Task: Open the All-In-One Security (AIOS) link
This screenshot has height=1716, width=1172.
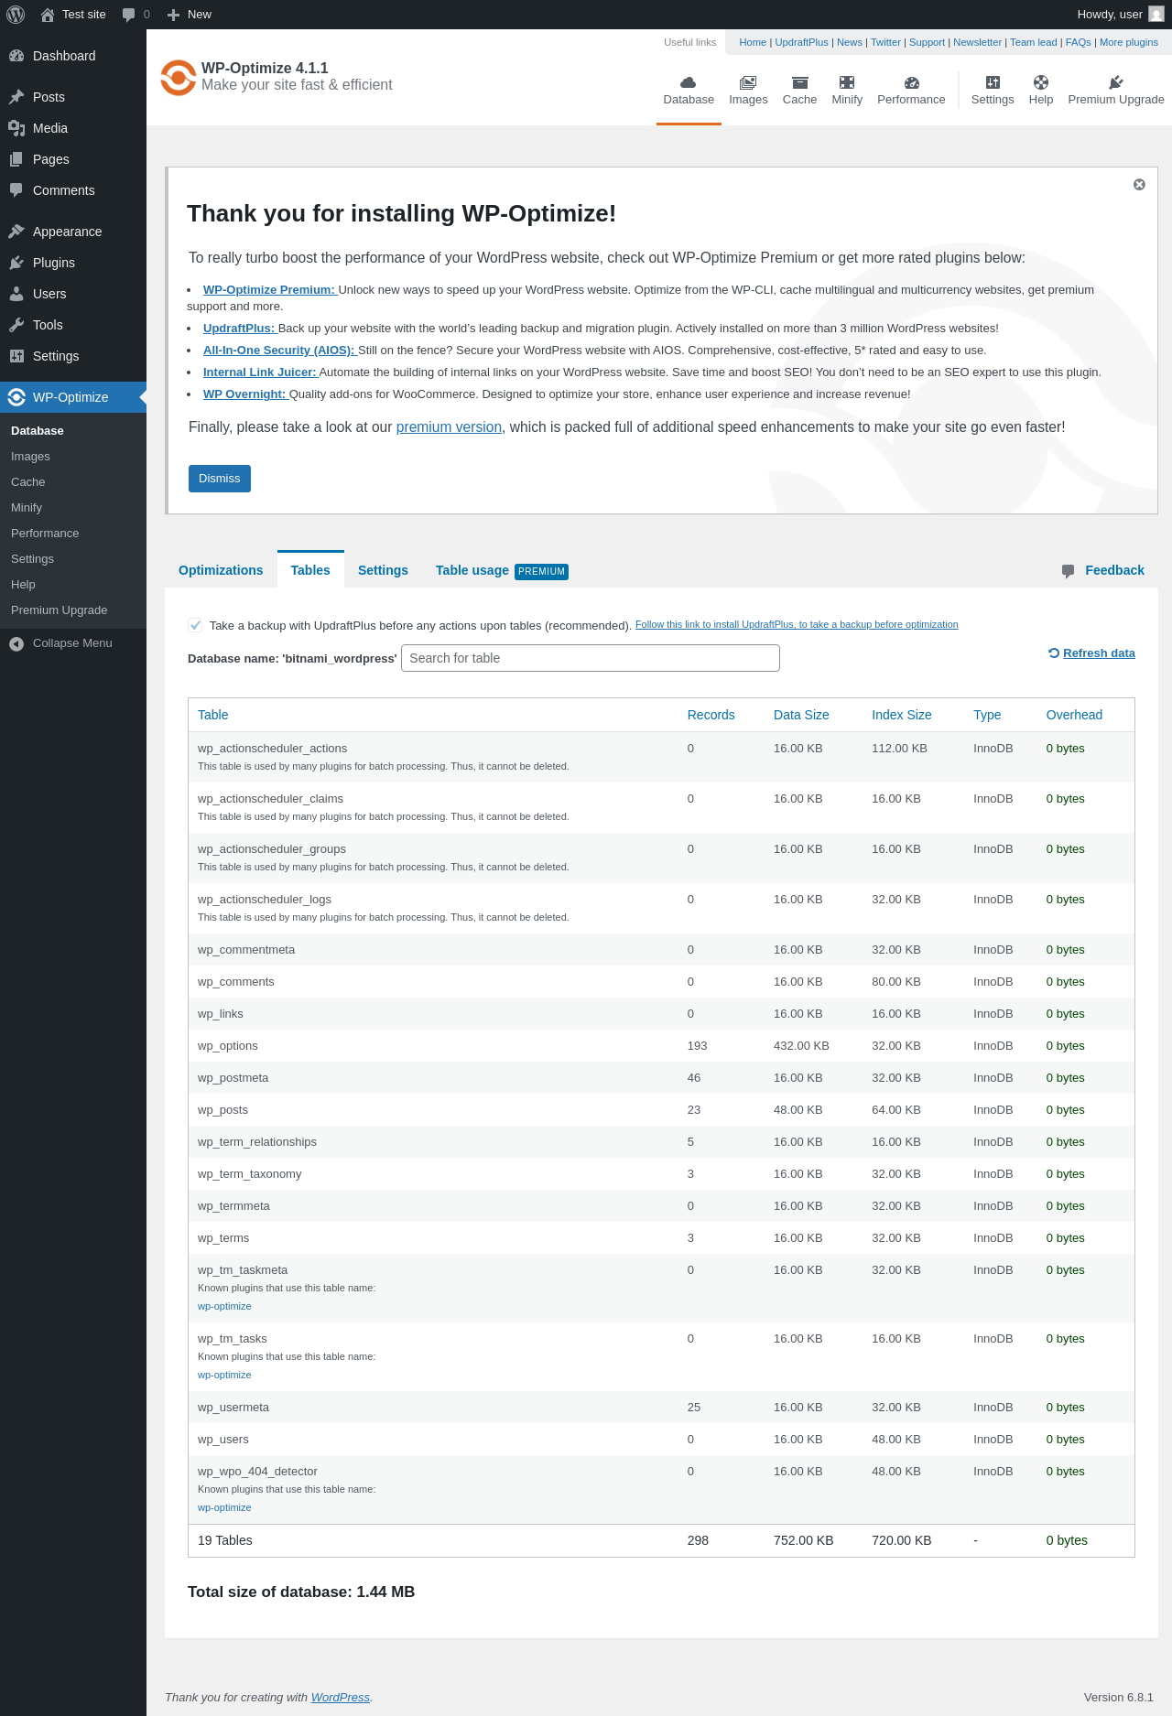Action: (x=279, y=351)
